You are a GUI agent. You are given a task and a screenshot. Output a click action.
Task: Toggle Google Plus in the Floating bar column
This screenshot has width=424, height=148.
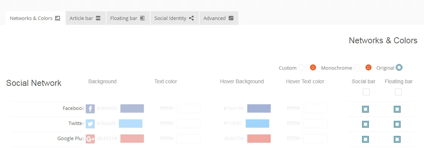[397, 139]
